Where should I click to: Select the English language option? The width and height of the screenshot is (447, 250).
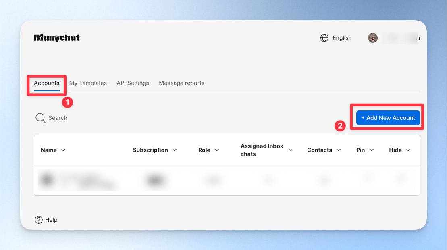tap(342, 38)
